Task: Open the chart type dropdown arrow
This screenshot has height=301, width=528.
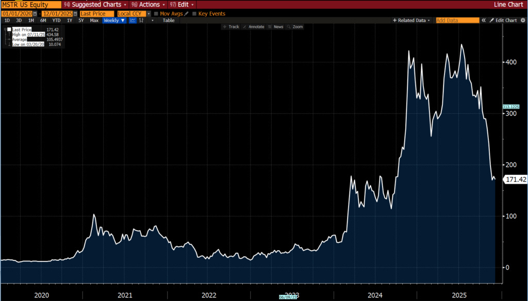Action: coord(153,21)
